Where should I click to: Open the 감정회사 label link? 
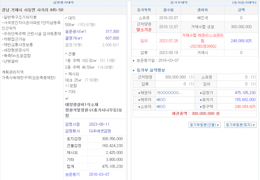point(72,131)
